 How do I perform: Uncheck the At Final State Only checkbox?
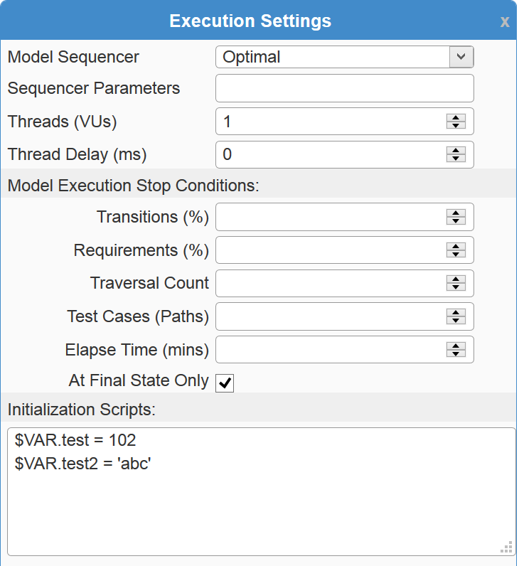[x=225, y=383]
